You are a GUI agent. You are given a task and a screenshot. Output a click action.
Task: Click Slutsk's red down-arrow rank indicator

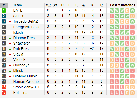coord(10,16)
